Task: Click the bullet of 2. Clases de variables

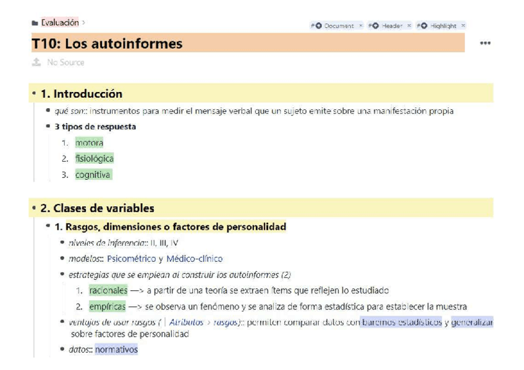Action: 34,208
